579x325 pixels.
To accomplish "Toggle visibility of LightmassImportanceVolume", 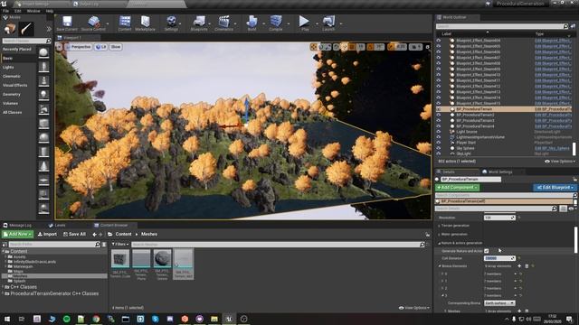I will [439, 137].
